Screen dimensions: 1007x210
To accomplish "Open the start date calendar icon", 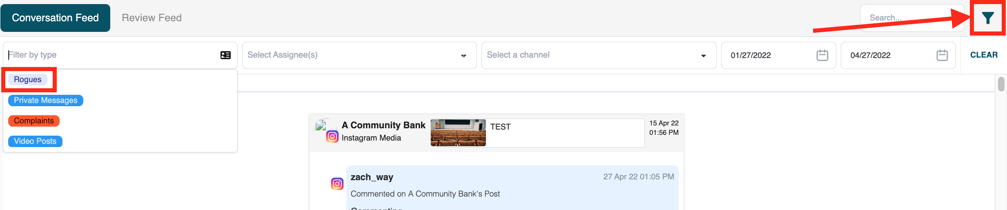I will [822, 55].
